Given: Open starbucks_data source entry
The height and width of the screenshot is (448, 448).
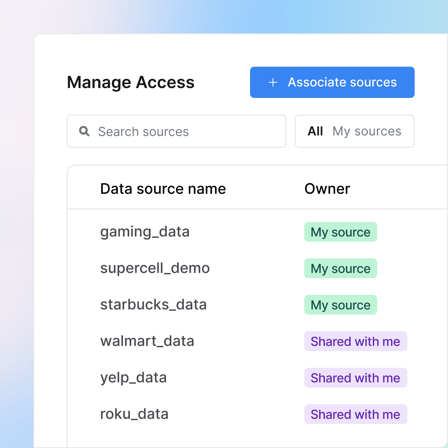Looking at the screenshot, I should [154, 305].
